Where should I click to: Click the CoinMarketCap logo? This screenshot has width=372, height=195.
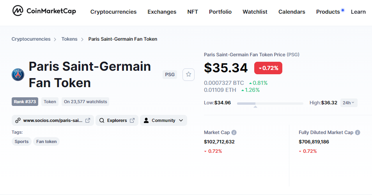click(x=44, y=11)
